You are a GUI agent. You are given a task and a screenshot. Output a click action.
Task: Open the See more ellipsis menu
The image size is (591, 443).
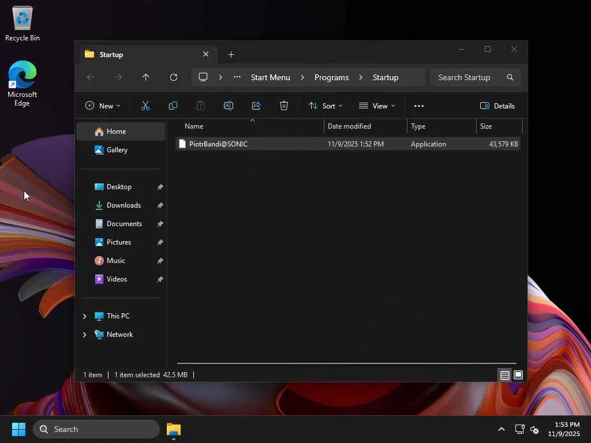point(419,106)
